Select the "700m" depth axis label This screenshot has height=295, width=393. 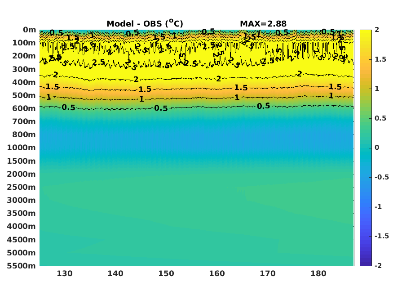24,121
